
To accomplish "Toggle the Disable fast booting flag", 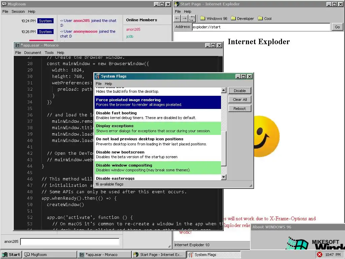I will (x=158, y=115).
